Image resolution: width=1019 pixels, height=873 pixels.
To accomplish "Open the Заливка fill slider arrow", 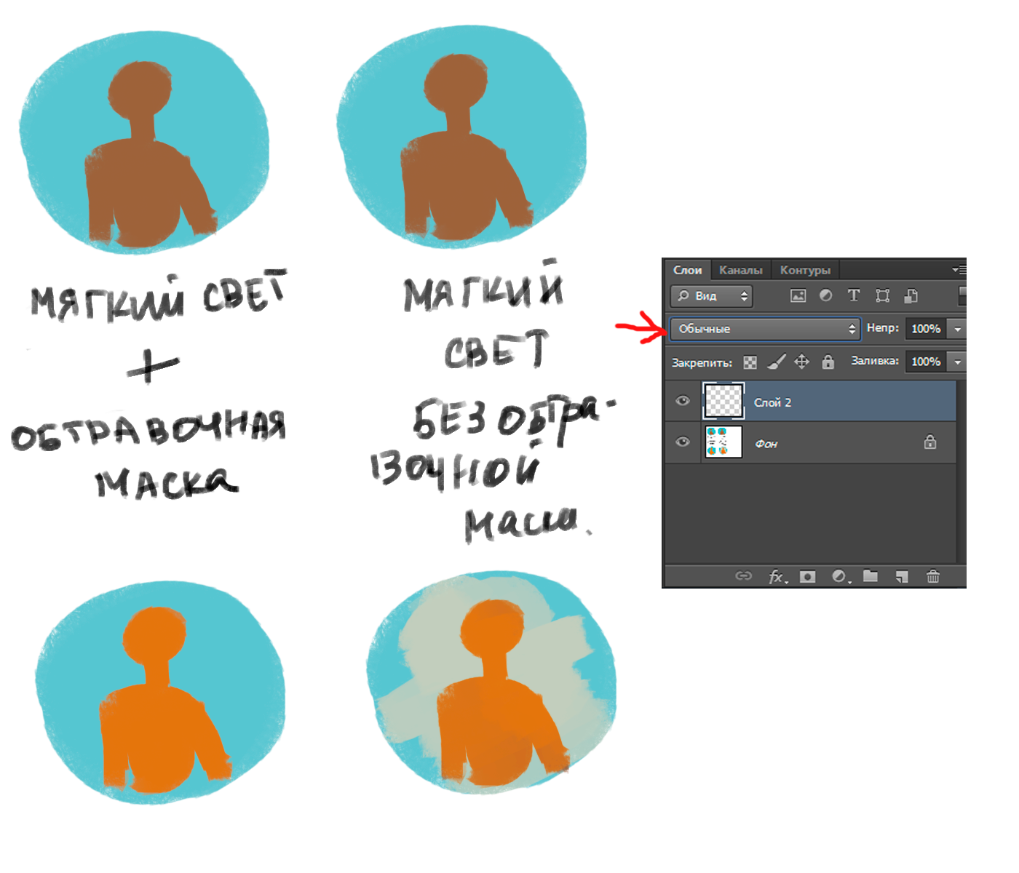I will point(958,362).
